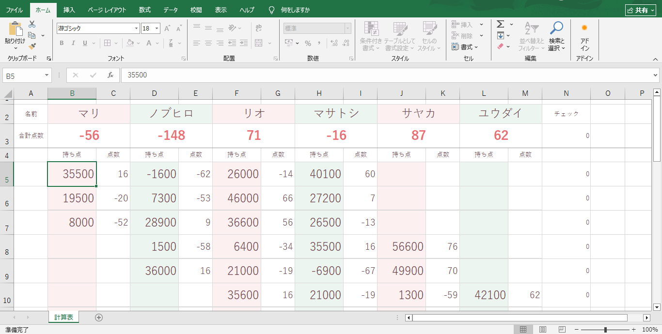Add a new sheet with plus icon
This screenshot has width=662, height=334.
point(99,318)
